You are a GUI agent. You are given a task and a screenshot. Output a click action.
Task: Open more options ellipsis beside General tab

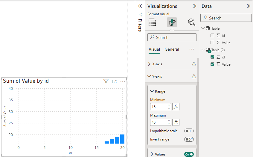coord(191,49)
